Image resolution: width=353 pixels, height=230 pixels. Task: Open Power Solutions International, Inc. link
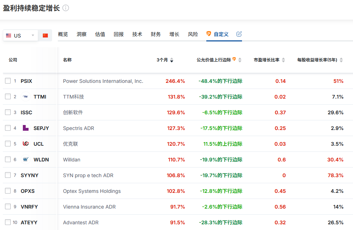point(103,81)
